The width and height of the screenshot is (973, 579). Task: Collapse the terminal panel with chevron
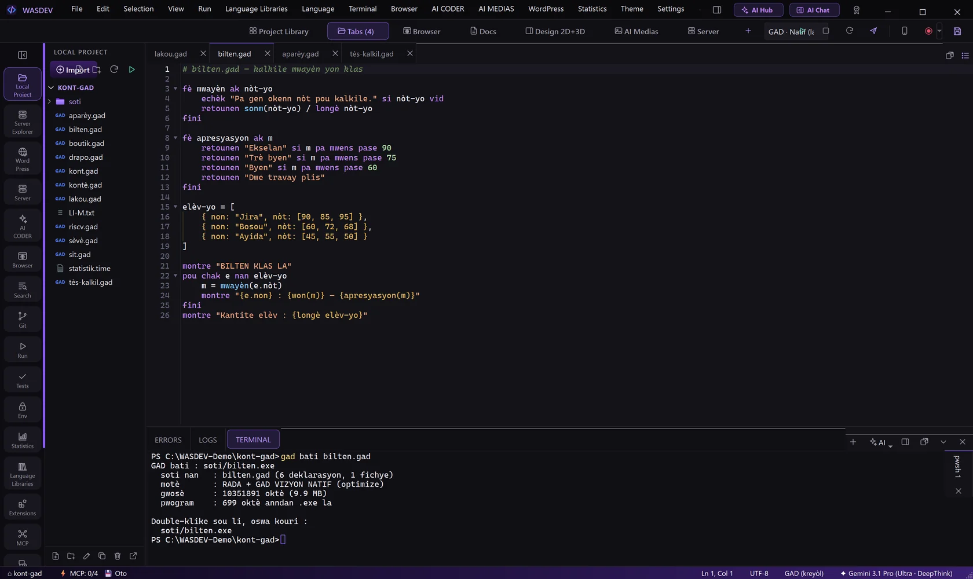pos(943,442)
